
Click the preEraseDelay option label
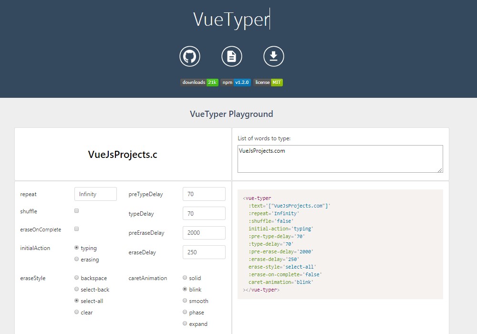tap(146, 233)
